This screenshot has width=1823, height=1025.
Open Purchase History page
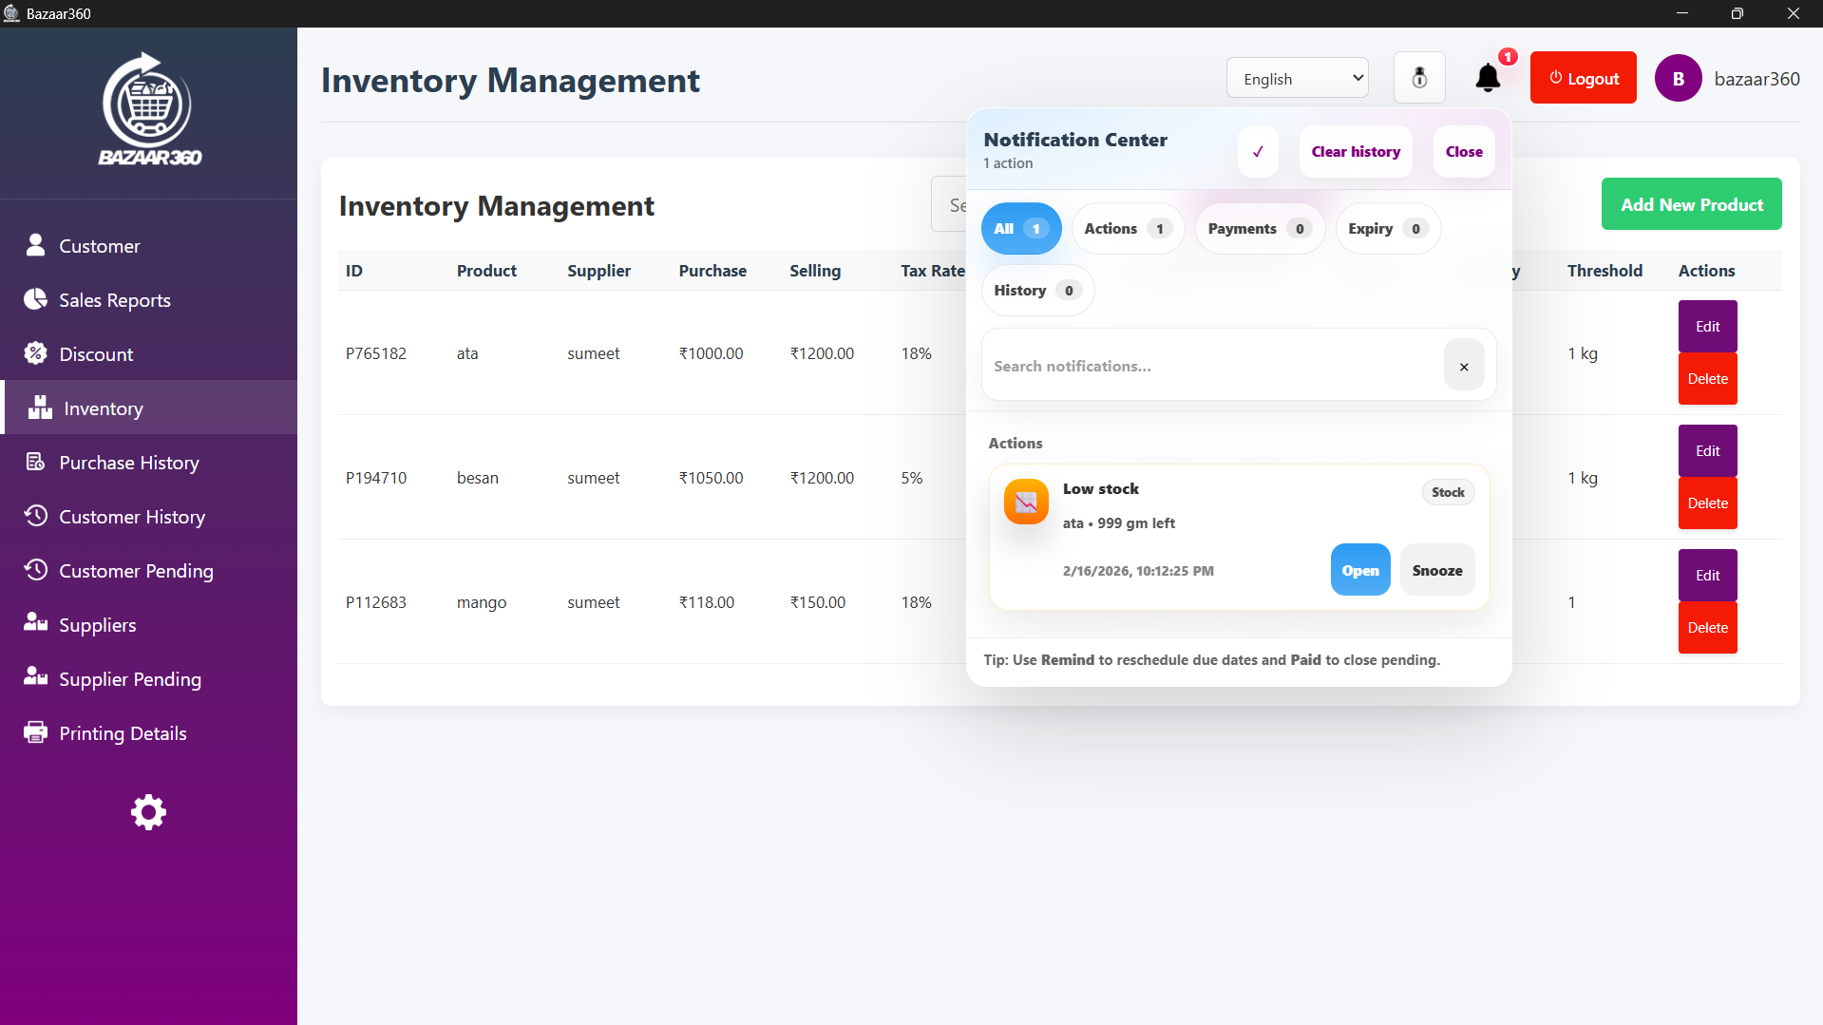[x=129, y=463]
